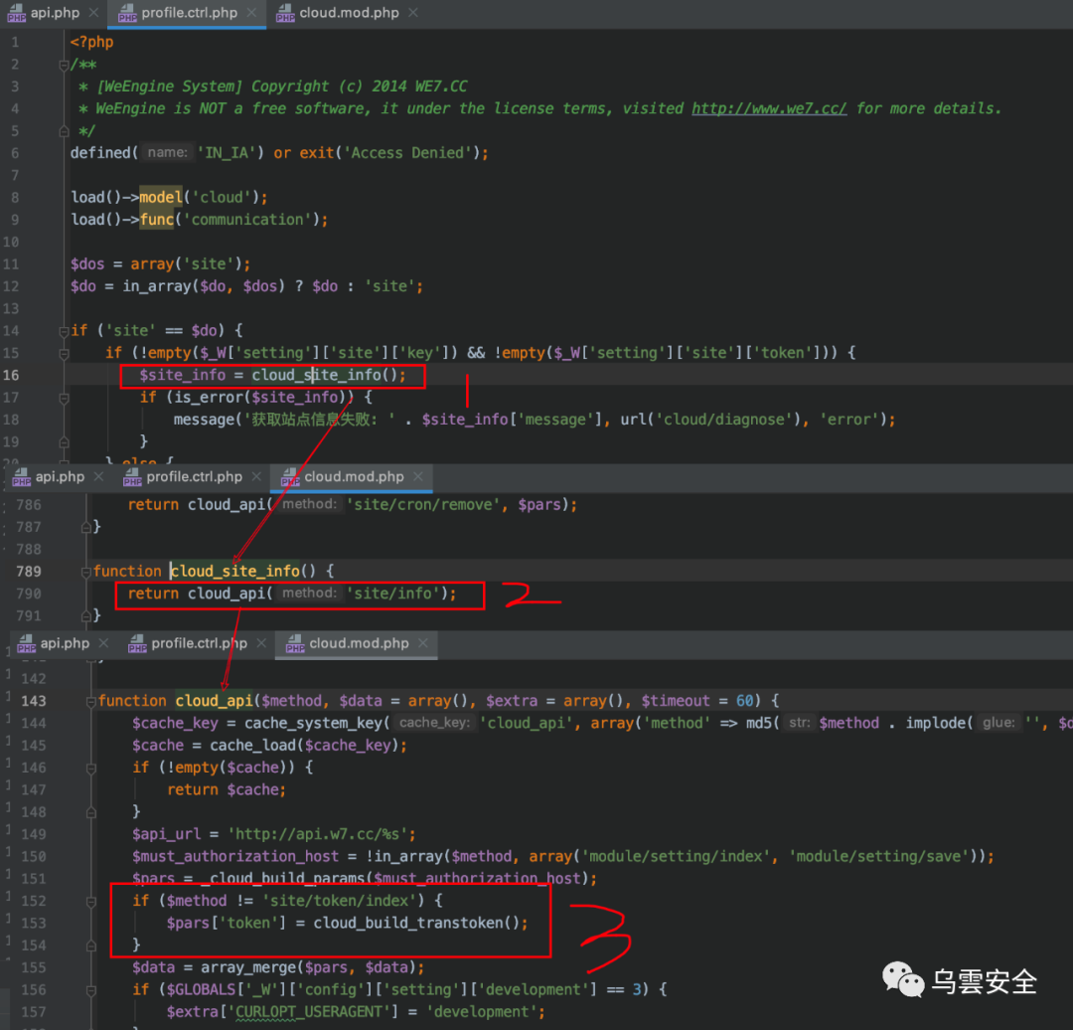This screenshot has width=1073, height=1030.
Task: Click line number 790 in gutter
Action: click(x=29, y=594)
